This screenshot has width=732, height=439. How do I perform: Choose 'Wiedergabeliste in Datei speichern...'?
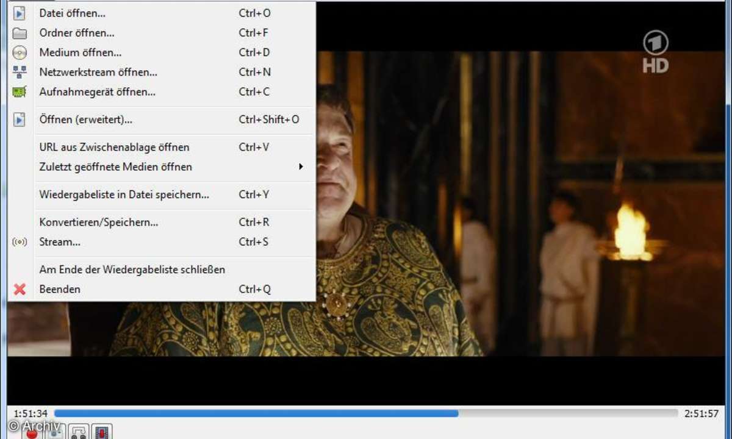(x=162, y=195)
